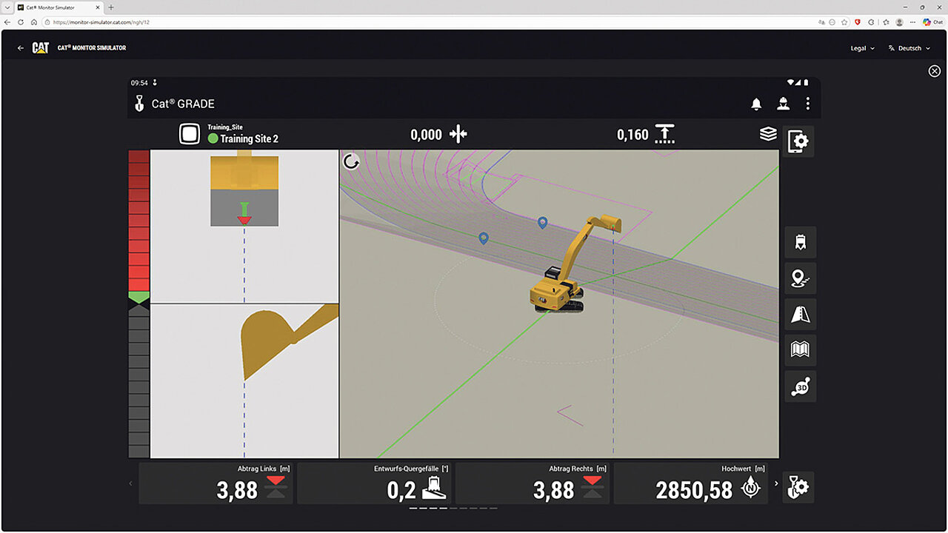The height and width of the screenshot is (533, 948).
Task: Click the Abtrag Links cut indicator icon
Action: [276, 486]
